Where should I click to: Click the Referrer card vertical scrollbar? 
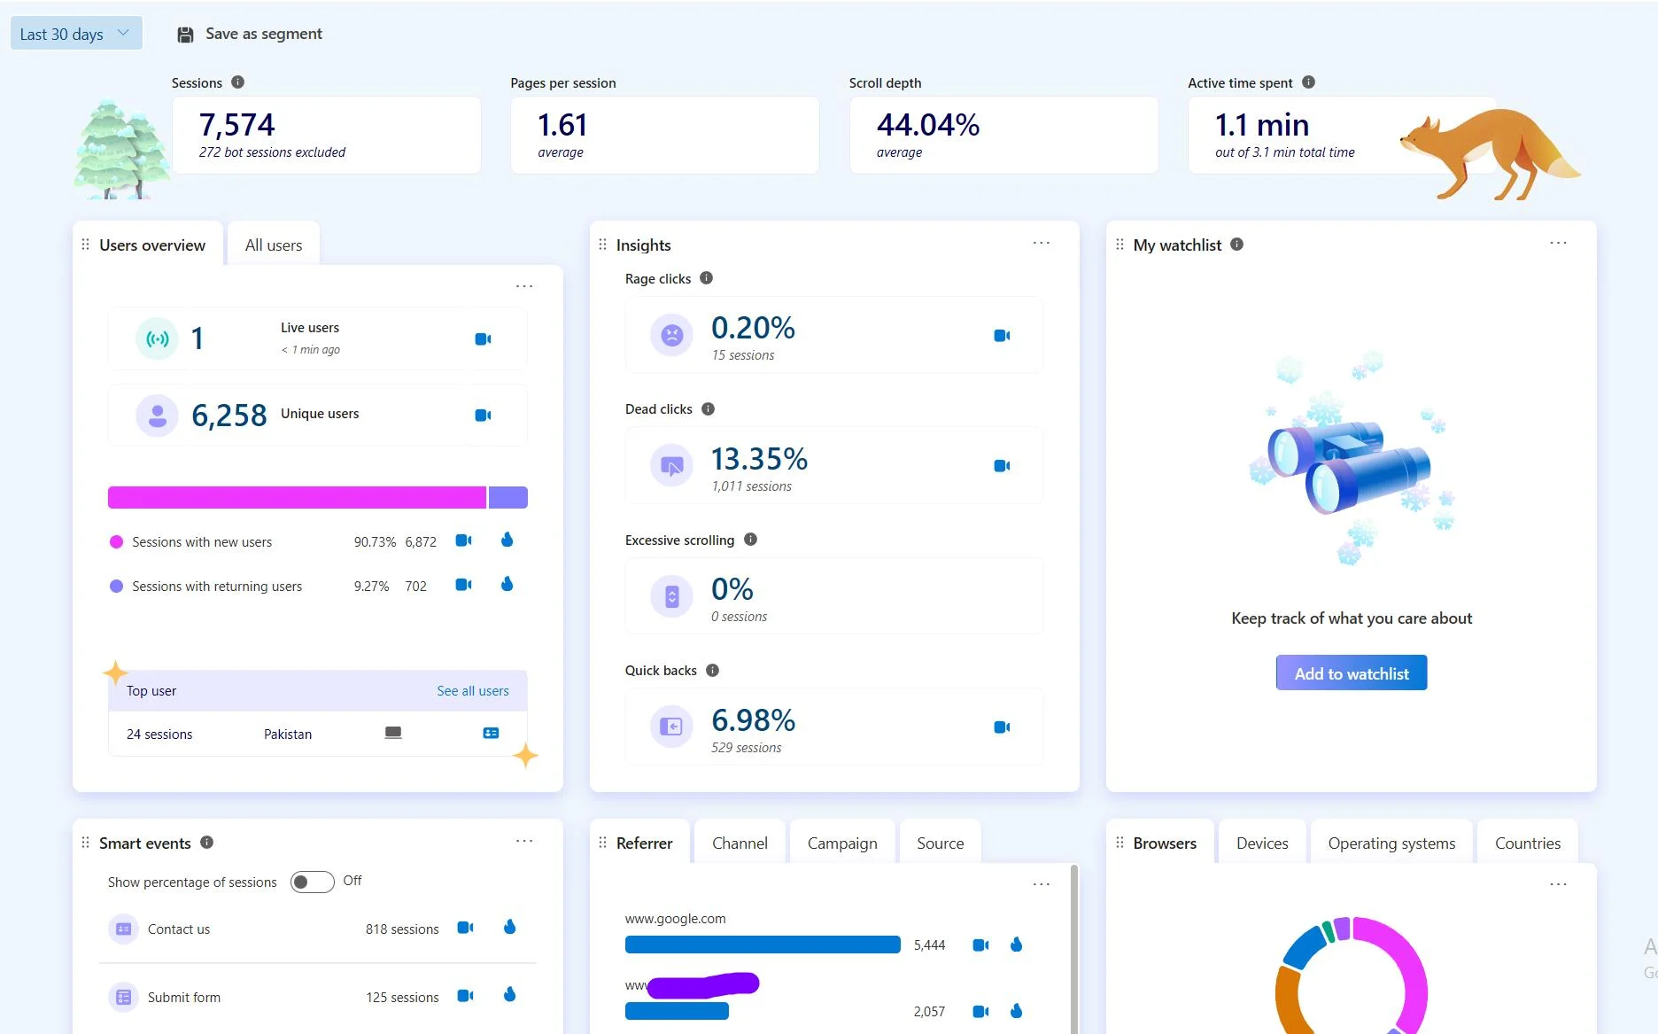[1074, 948]
